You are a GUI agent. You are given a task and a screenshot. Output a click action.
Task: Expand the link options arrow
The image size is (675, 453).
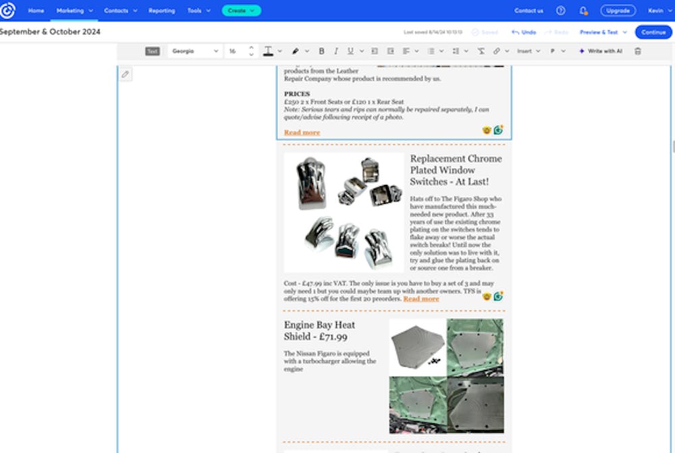point(507,51)
